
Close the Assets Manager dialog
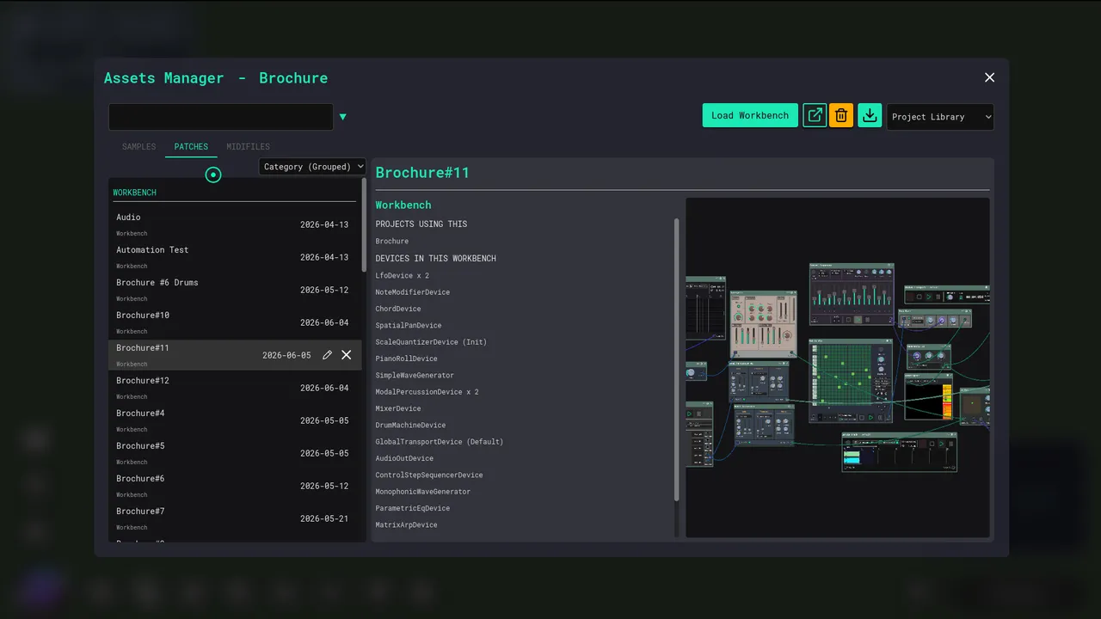pyautogui.click(x=989, y=77)
